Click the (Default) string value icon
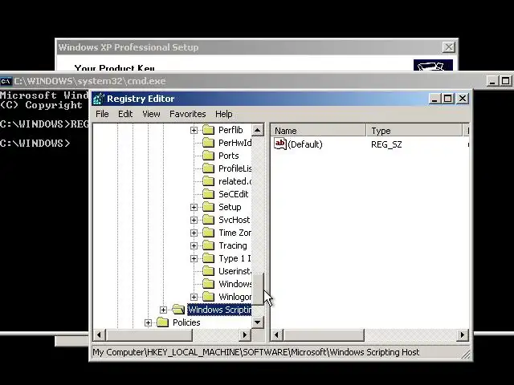 coord(280,144)
